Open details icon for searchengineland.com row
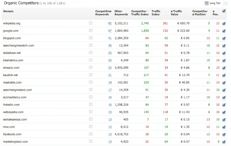Viewport: 231px width, 146px height. [91, 90]
